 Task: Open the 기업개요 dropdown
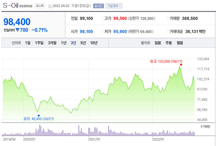[x=114, y=6]
